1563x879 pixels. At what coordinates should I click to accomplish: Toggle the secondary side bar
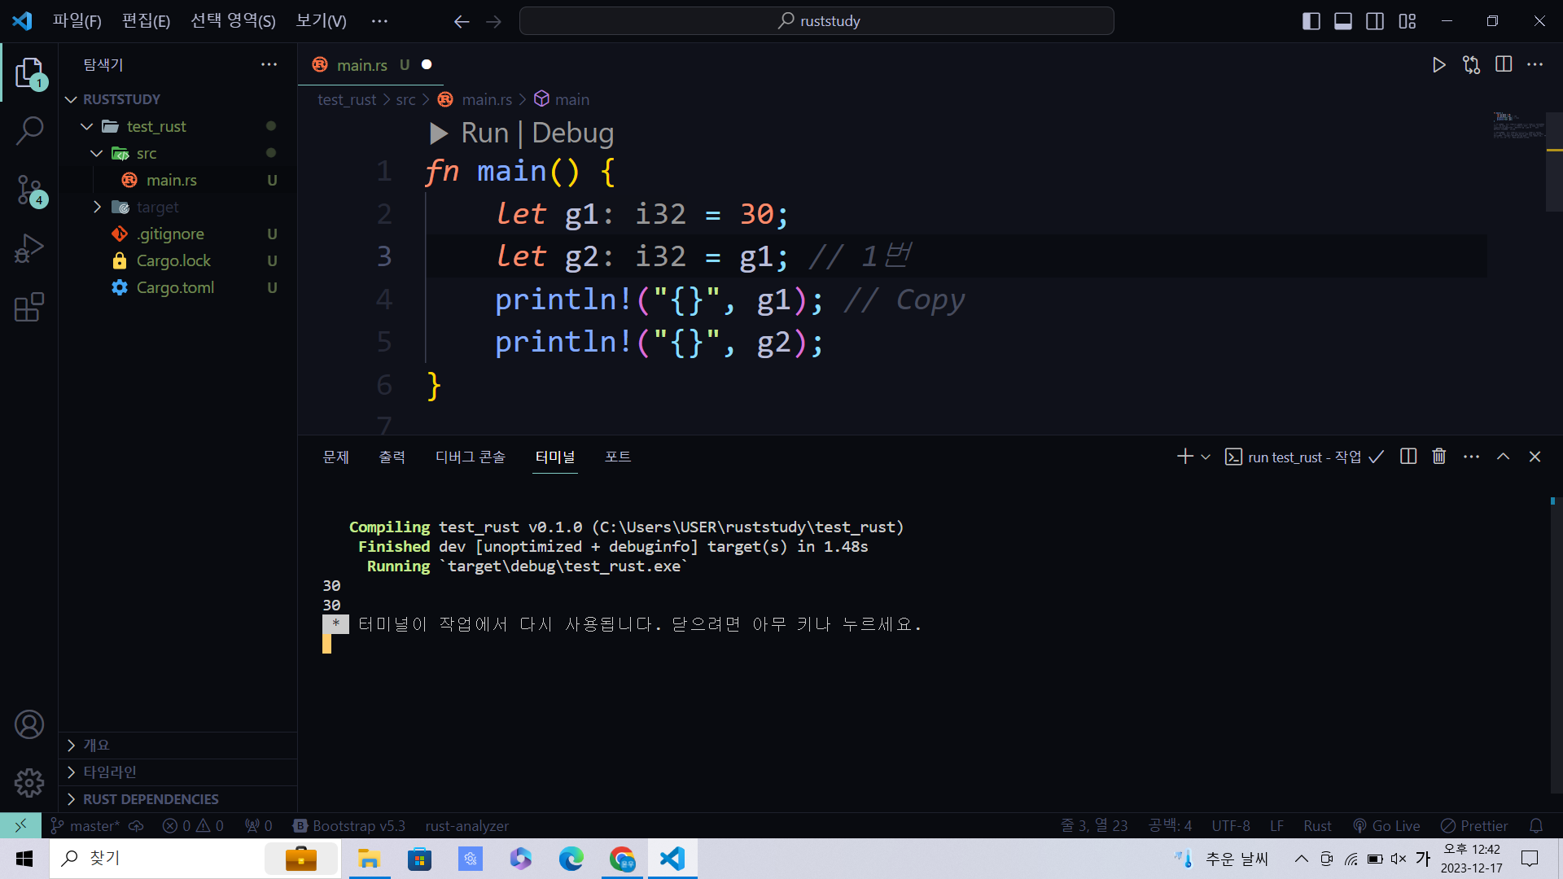click(1375, 21)
